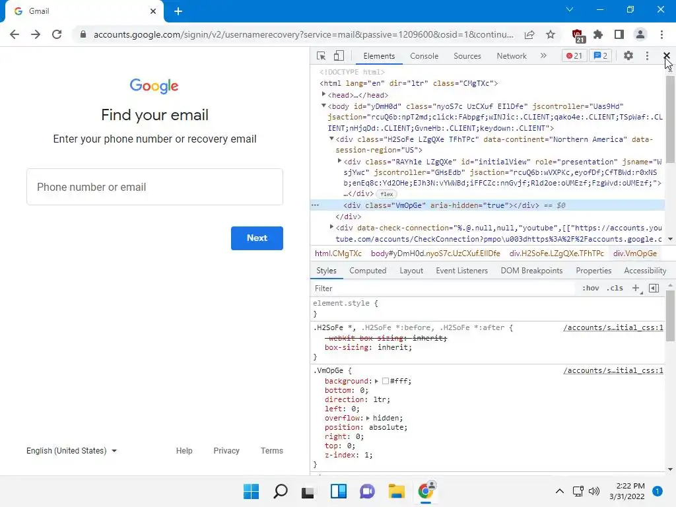Open the English (United States) language dropdown

(x=71, y=450)
